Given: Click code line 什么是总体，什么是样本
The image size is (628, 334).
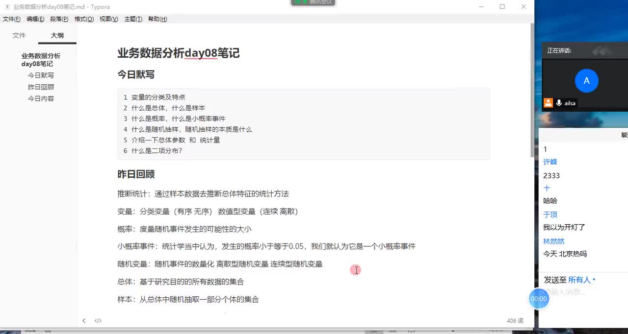Looking at the screenshot, I should click(x=168, y=108).
